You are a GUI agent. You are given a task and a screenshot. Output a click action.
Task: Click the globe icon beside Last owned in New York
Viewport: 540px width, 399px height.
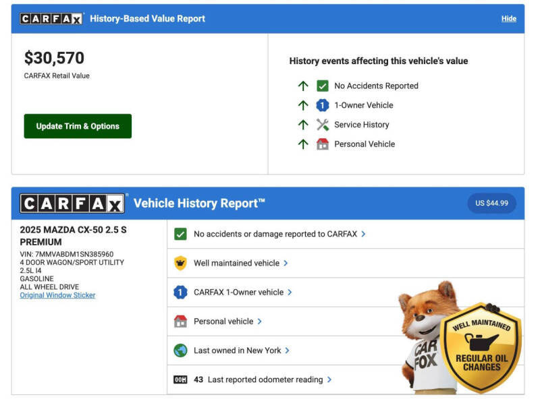tap(180, 350)
